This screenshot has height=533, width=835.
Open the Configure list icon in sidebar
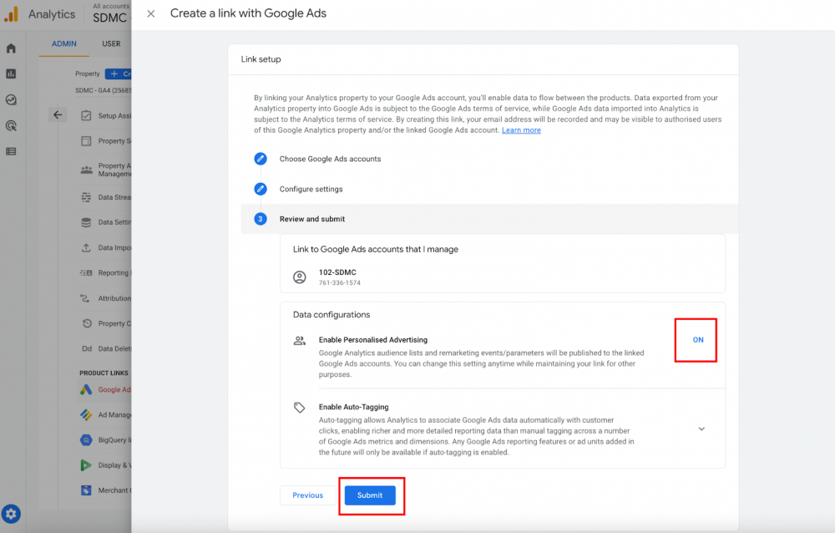pos(11,151)
